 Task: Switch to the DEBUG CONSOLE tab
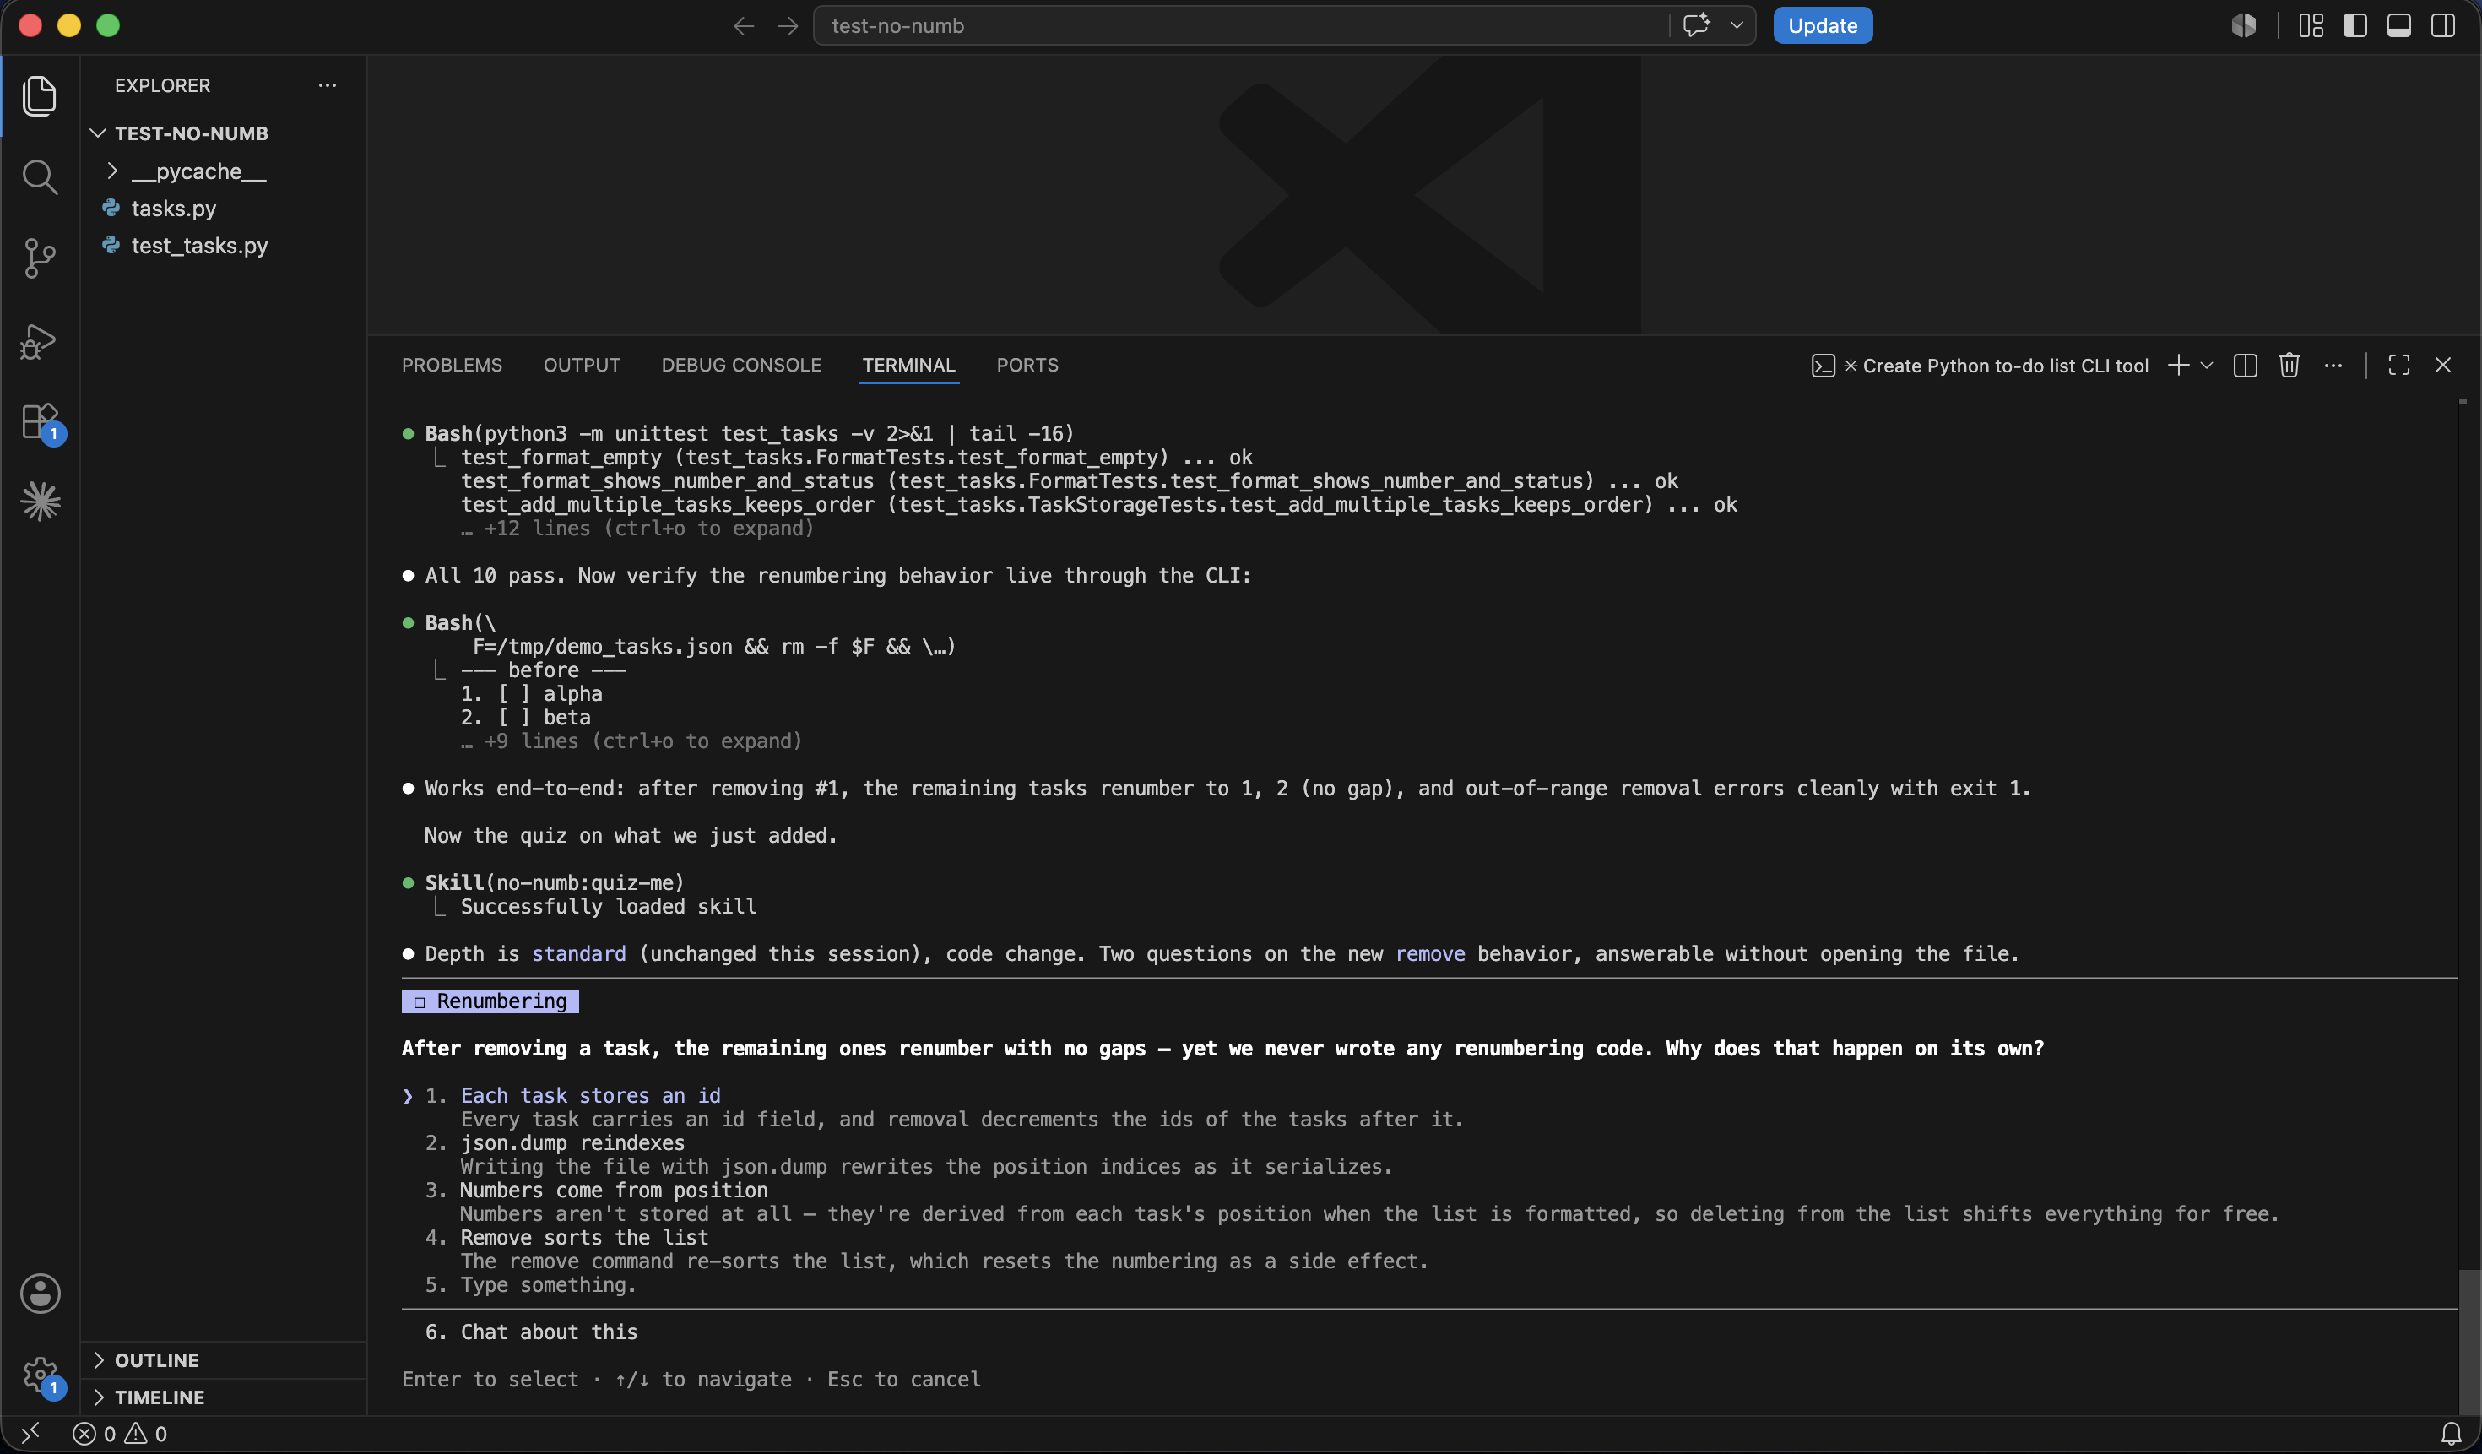[741, 366]
